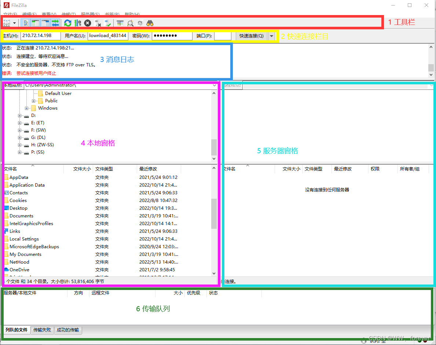Expand the G: (DL) drive node
The height and width of the screenshot is (345, 436).
coord(19,137)
